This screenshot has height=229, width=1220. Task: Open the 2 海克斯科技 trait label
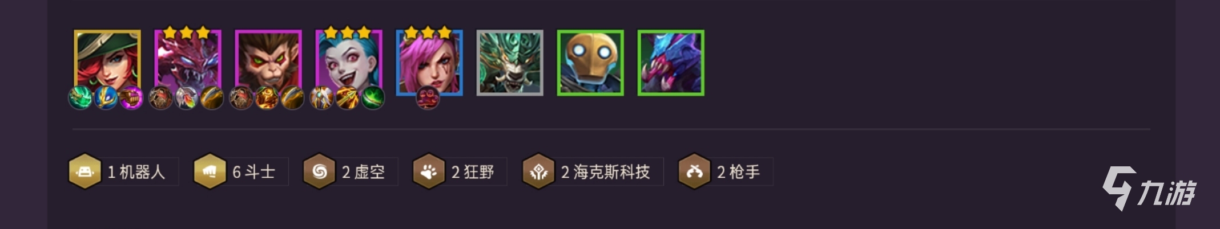(606, 172)
